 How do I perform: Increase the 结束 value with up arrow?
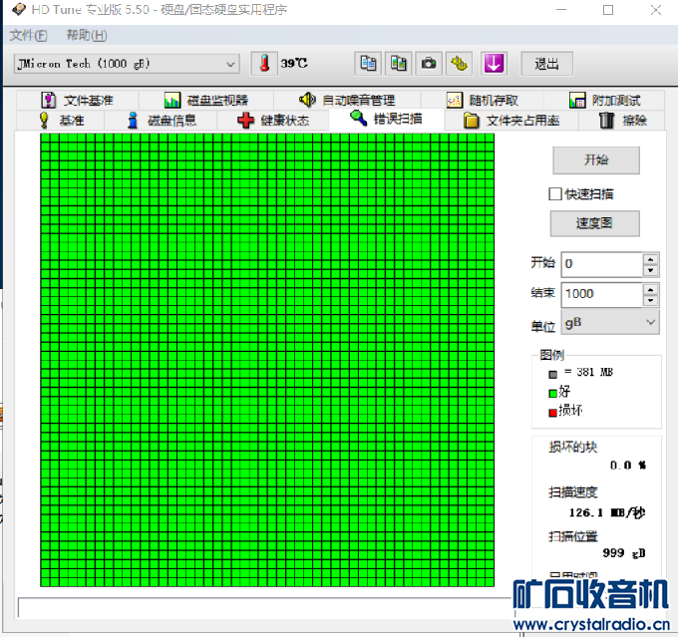click(x=650, y=289)
